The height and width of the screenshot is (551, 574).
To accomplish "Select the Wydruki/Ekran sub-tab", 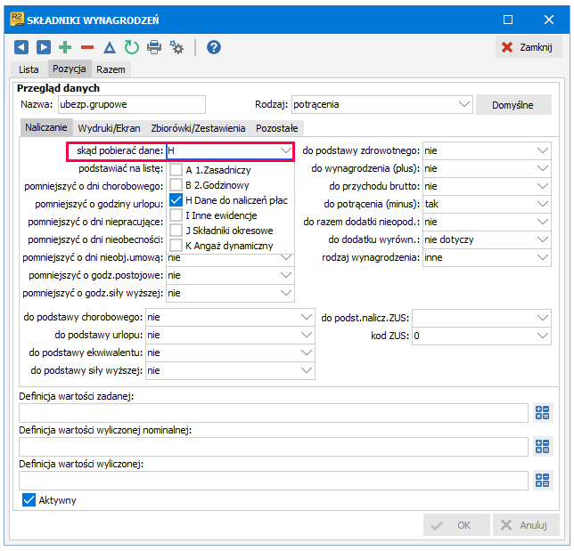I will point(109,128).
